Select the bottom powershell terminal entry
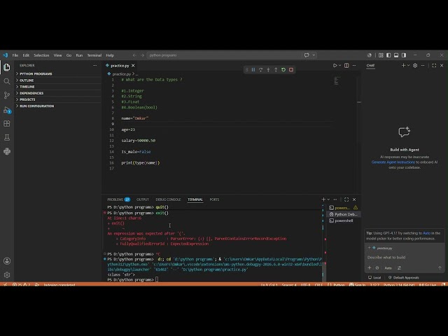This screenshot has height=336, width=448. click(344, 220)
